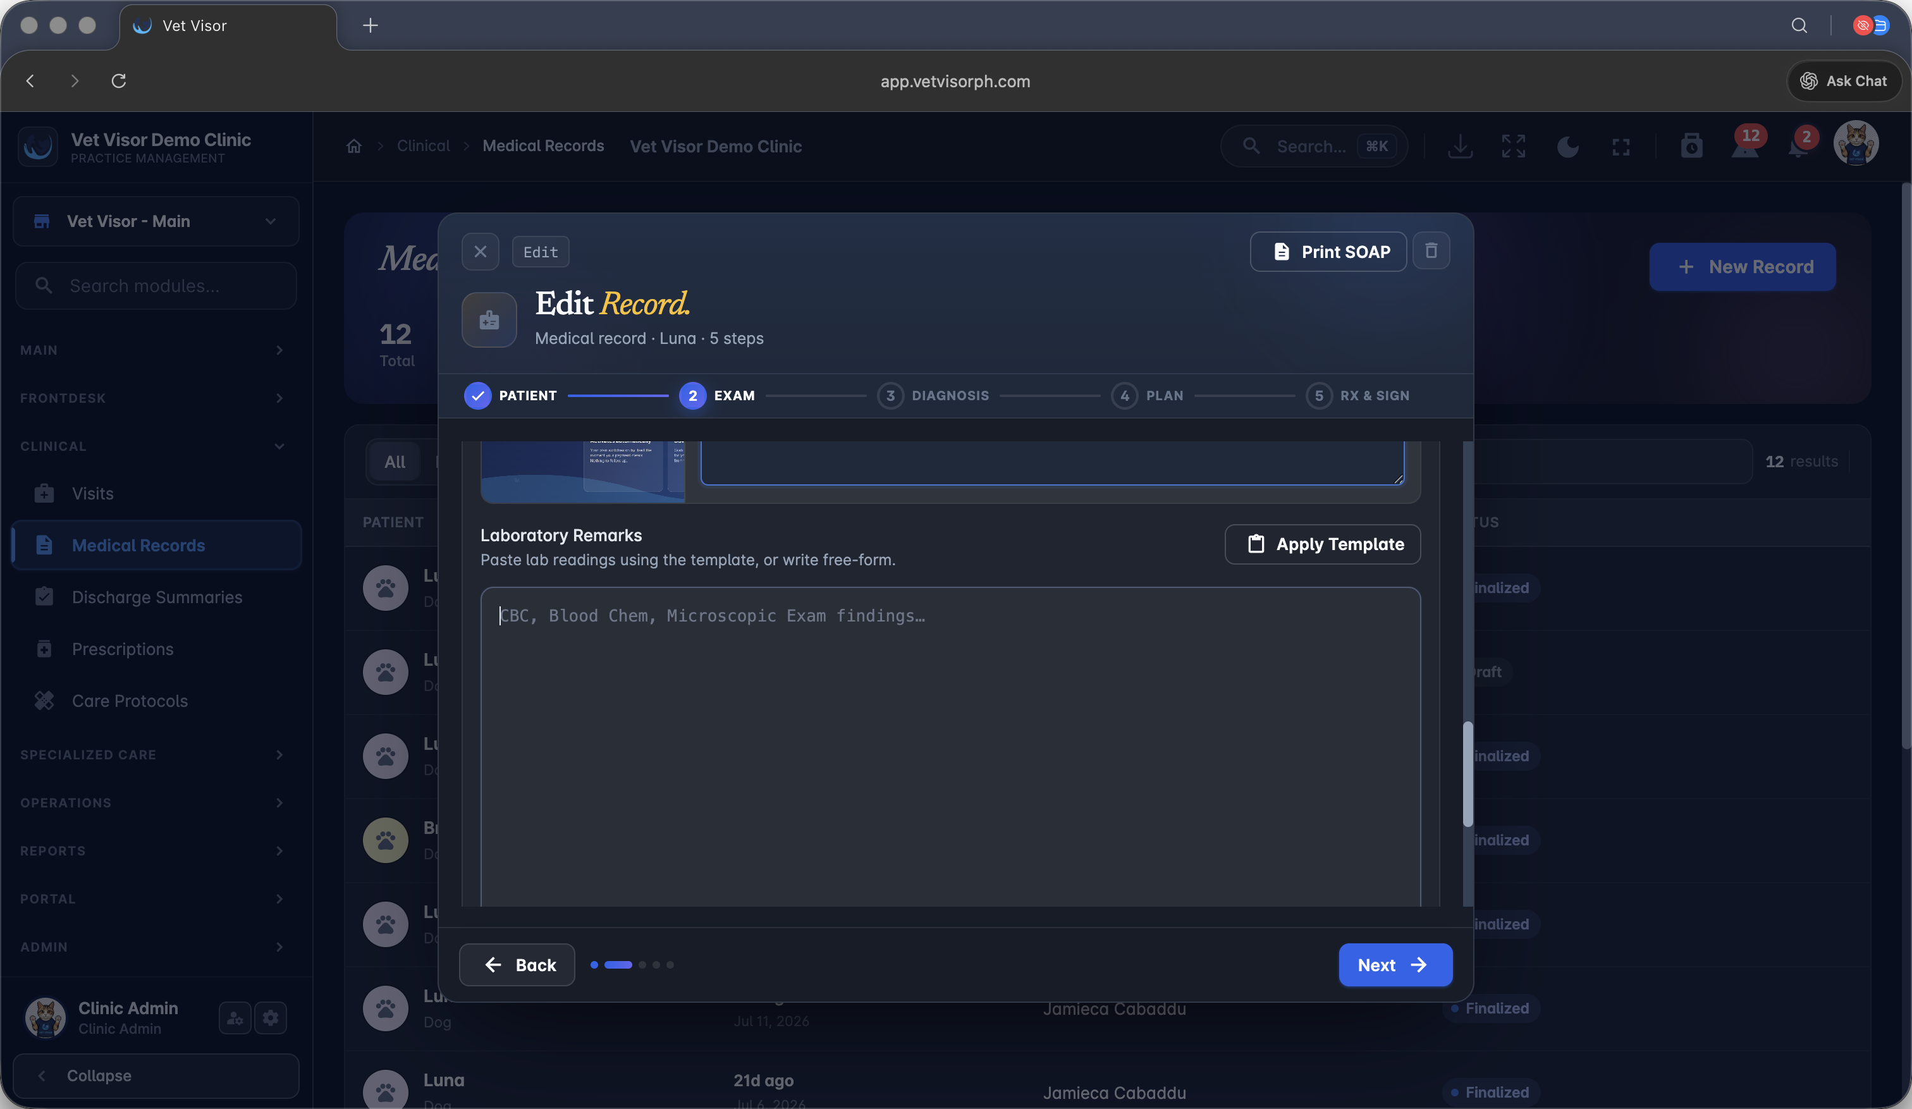Expand the SPECIALIZED CARE sidebar section
Image resolution: width=1912 pixels, height=1109 pixels.
tap(152, 755)
